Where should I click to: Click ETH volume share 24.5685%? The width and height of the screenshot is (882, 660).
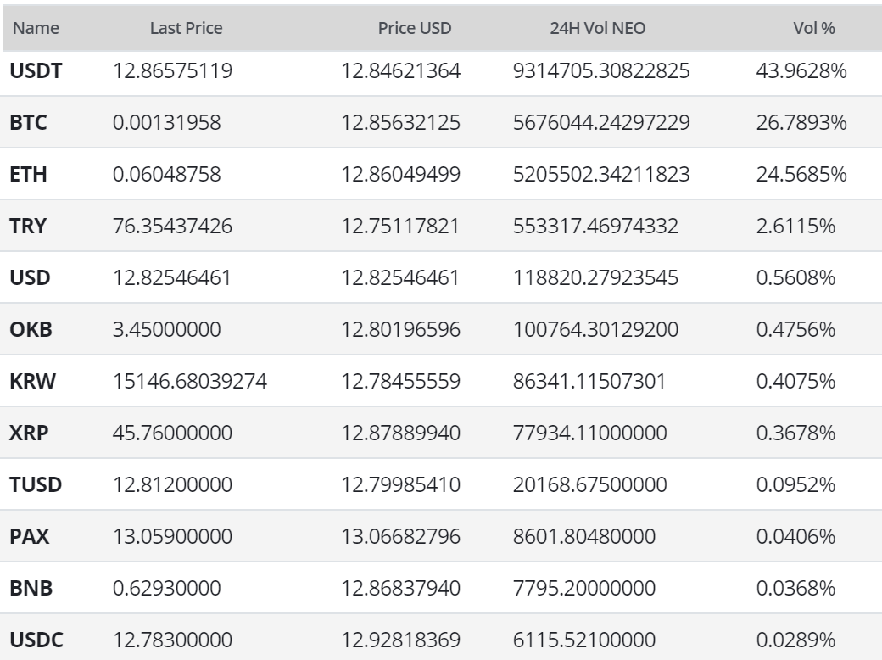801,175
